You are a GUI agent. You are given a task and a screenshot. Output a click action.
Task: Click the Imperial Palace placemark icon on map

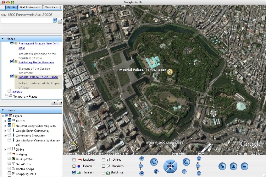[x=170, y=72]
